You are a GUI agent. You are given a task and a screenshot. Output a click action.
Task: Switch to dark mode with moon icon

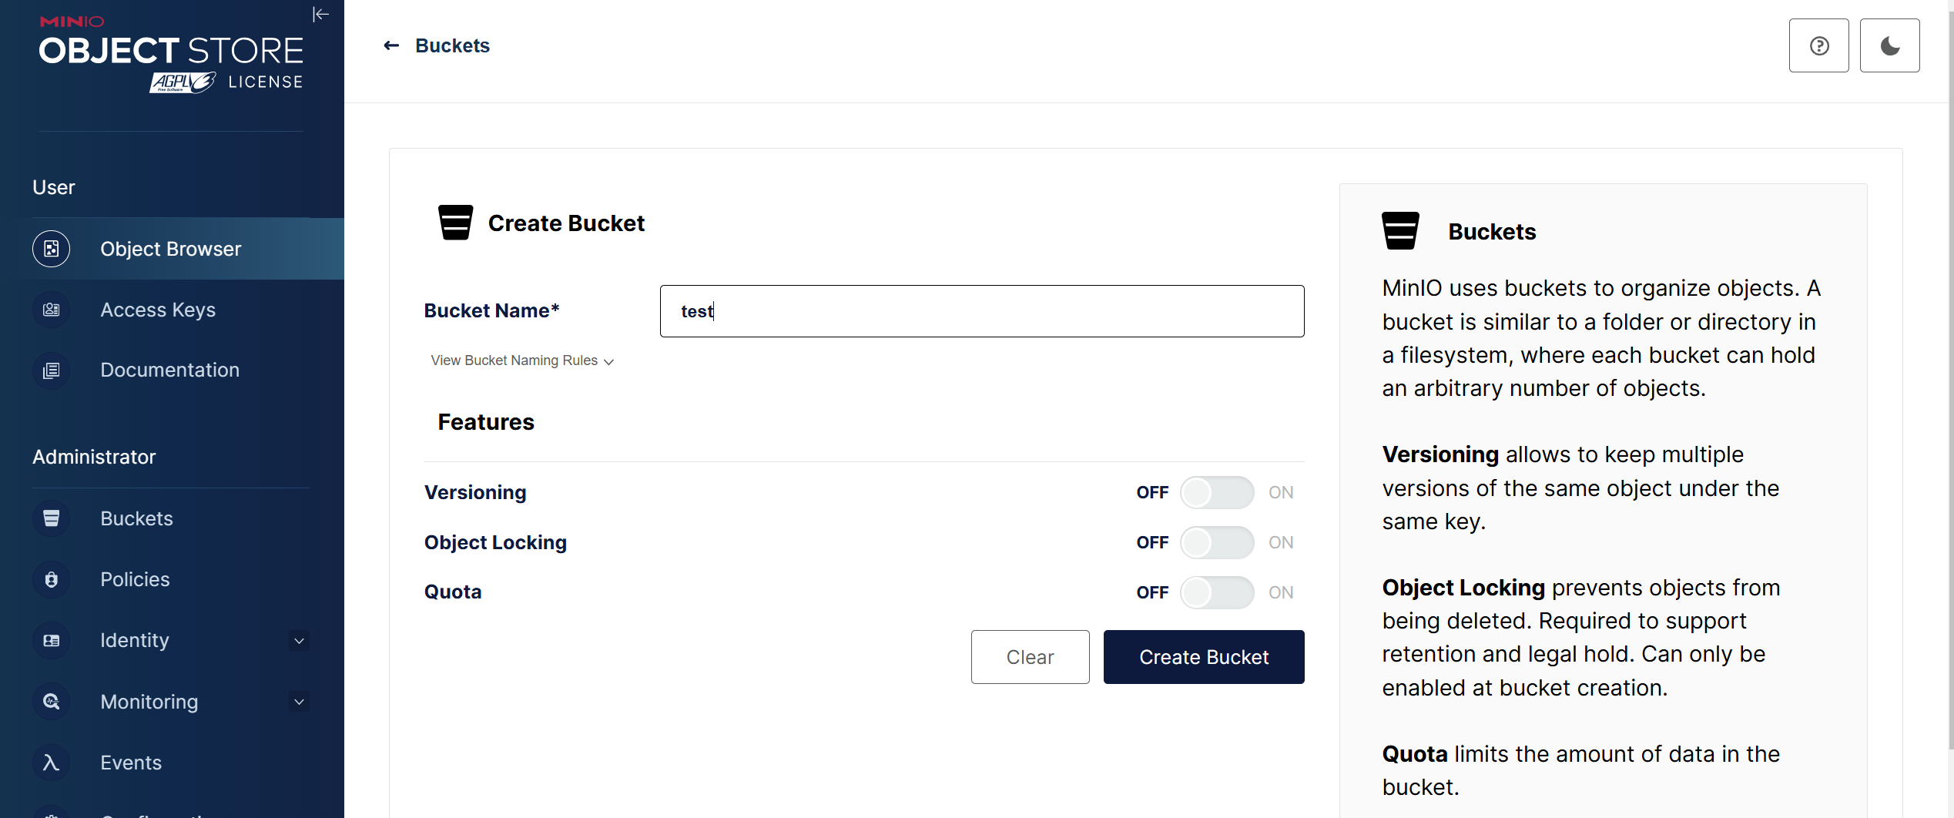pos(1889,46)
